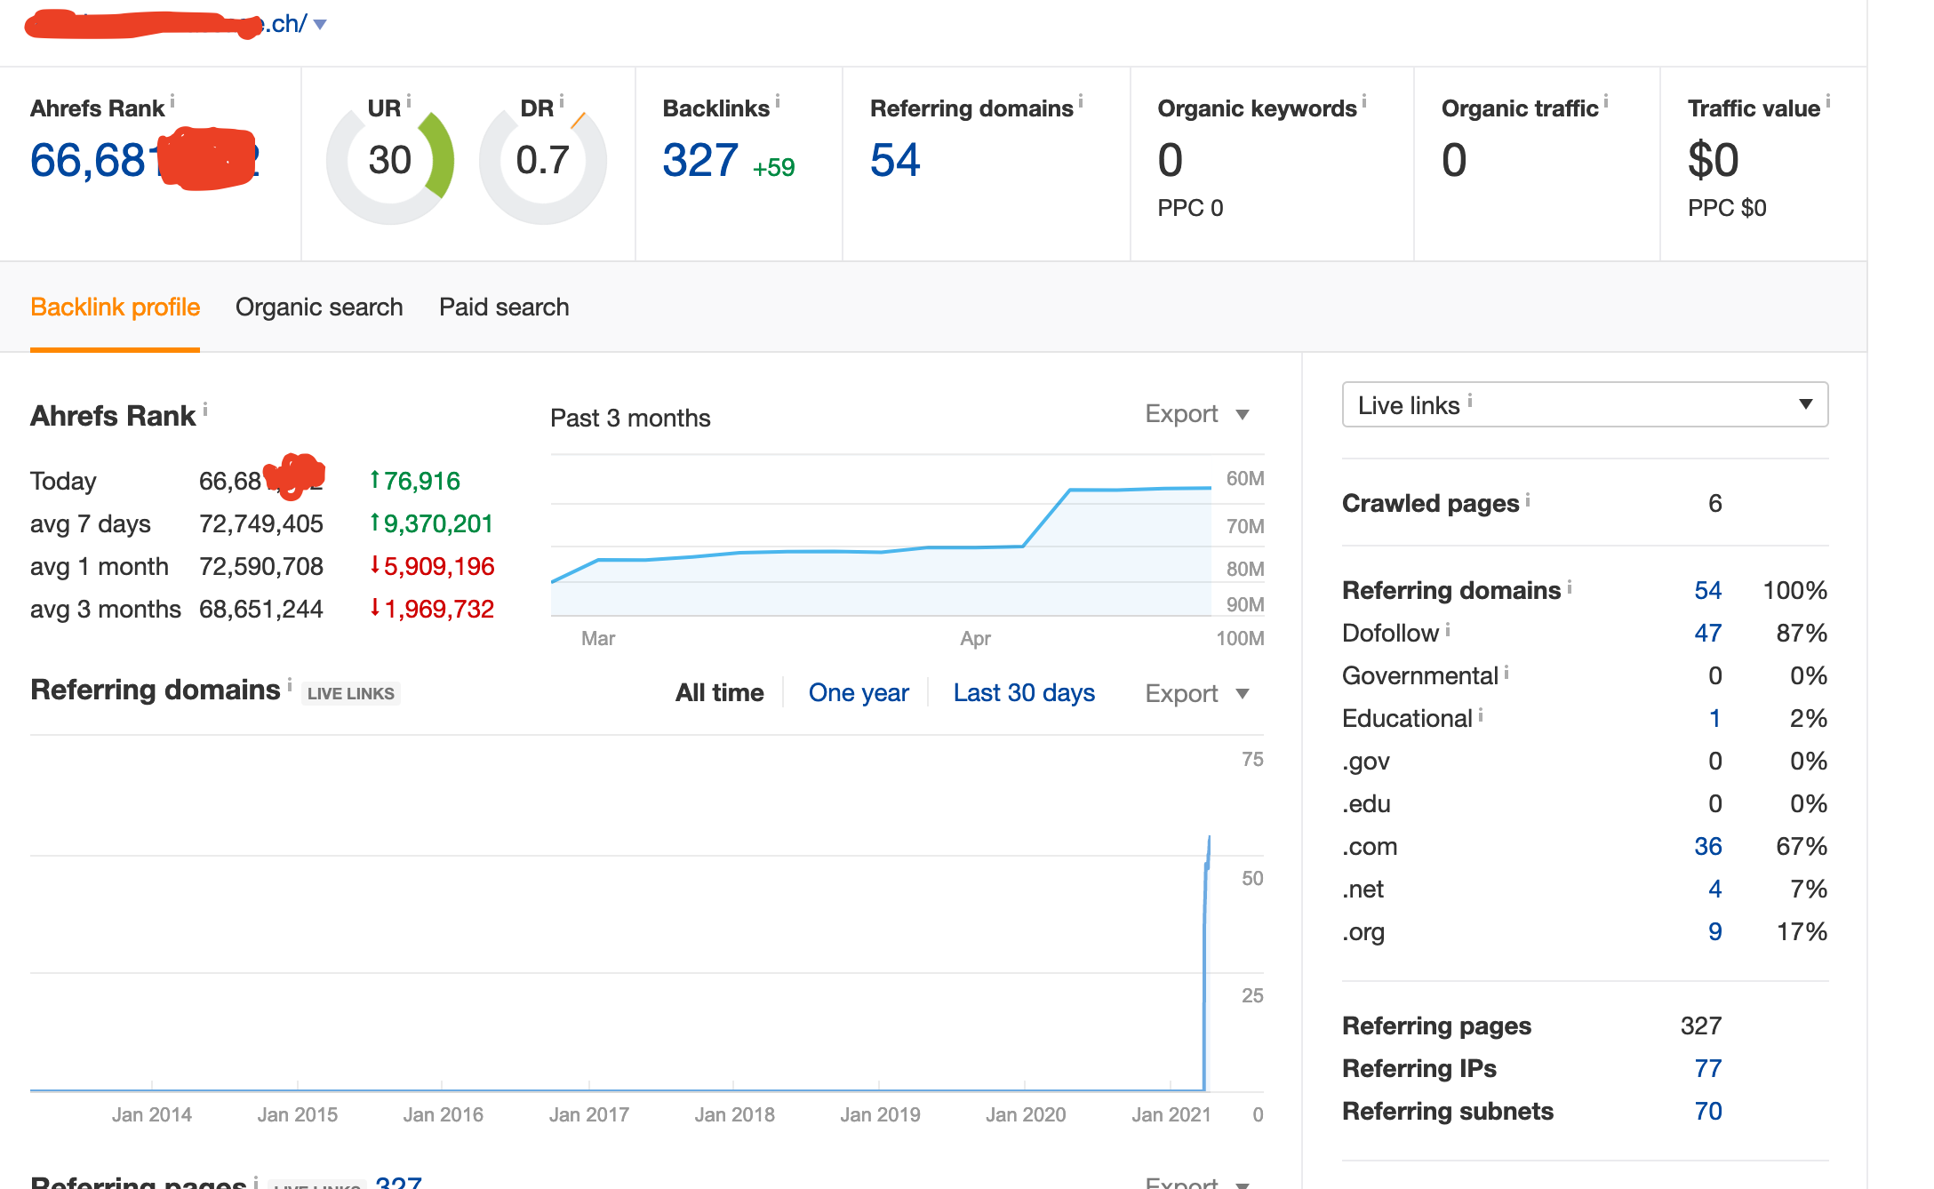Click the info icon beside UR

(x=409, y=102)
